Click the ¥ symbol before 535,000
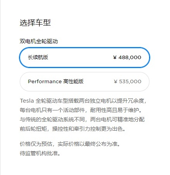 (115, 82)
